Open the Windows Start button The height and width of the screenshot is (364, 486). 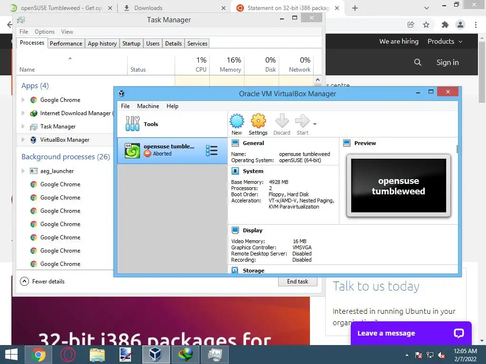(x=11, y=355)
